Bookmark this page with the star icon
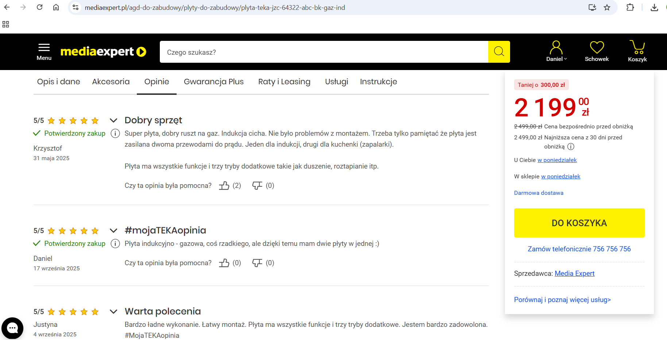 click(x=607, y=7)
